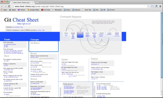The height and width of the screenshot is (98, 163).
Task: Click the warning triangle under git reset
Action: click(40, 59)
